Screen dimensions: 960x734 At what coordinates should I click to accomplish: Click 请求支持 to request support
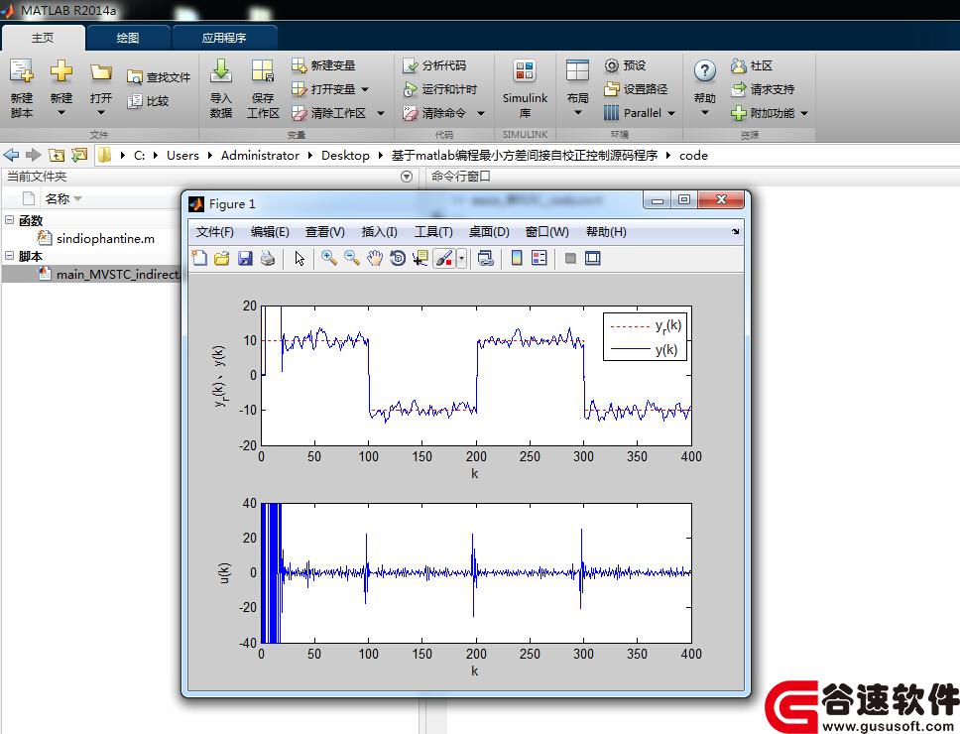763,89
